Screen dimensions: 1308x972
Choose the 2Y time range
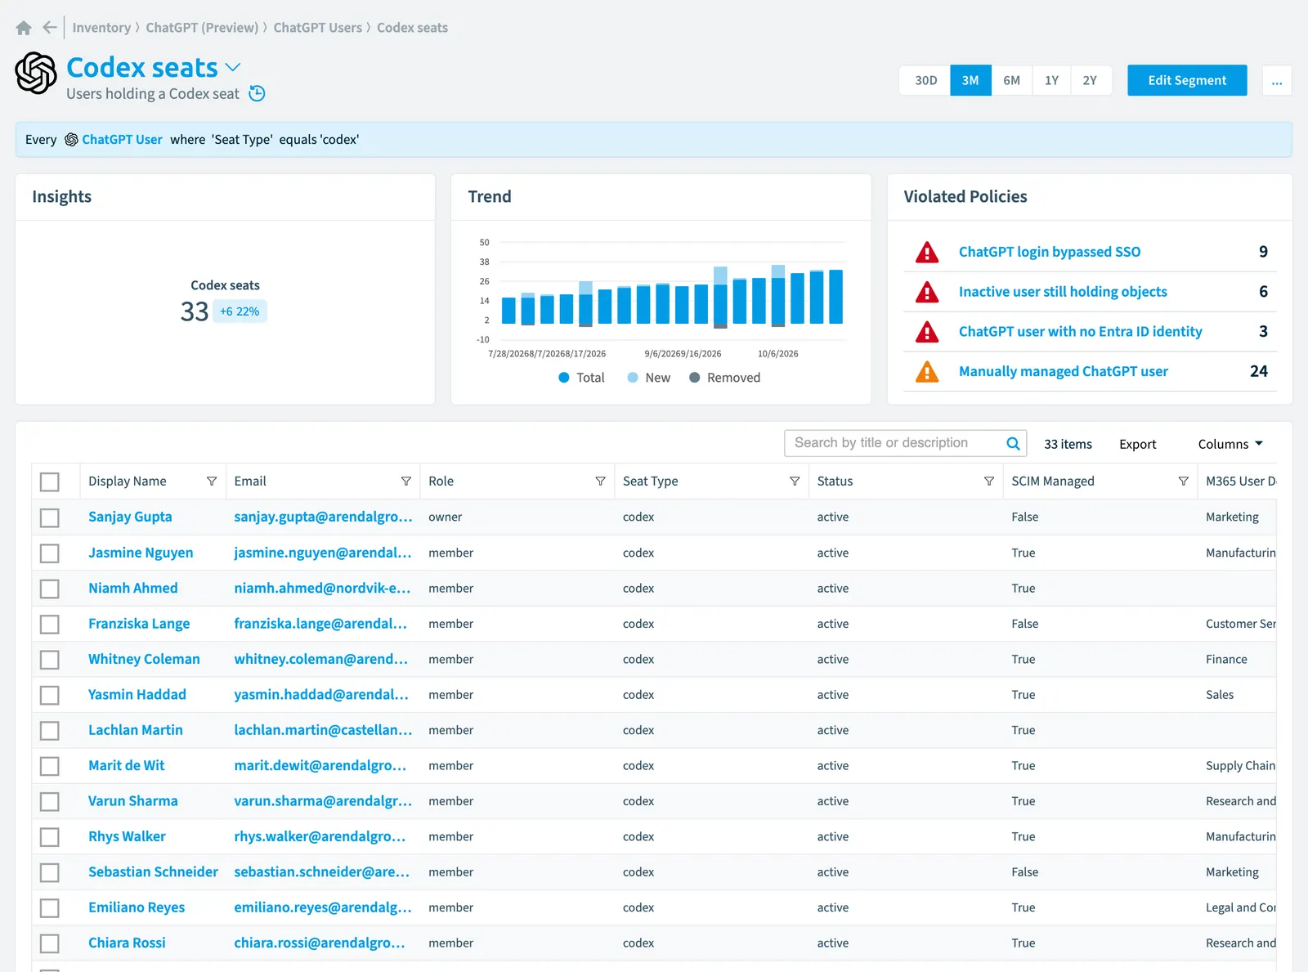coord(1090,80)
